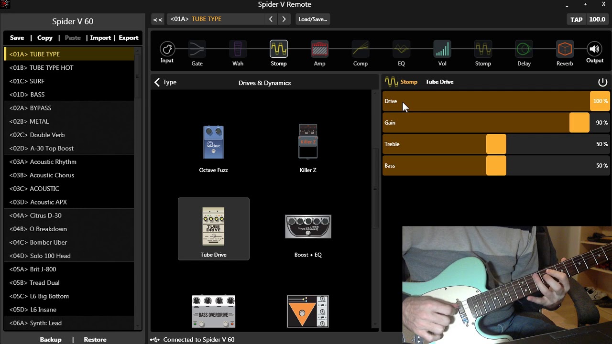The height and width of the screenshot is (344, 612).
Task: Click Restore at bottom left
Action: 95,340
